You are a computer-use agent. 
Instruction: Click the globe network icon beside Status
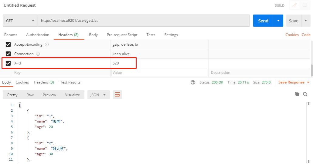click(193, 82)
